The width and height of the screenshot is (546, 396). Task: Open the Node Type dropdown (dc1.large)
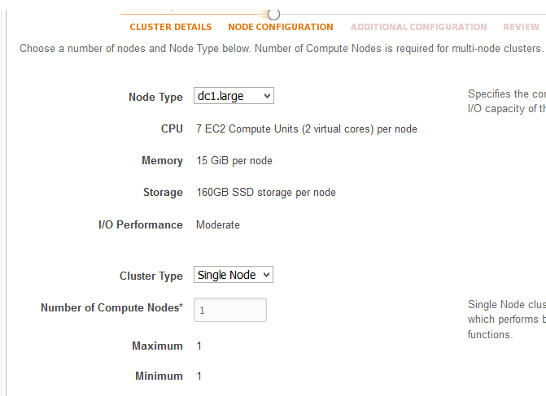[234, 96]
